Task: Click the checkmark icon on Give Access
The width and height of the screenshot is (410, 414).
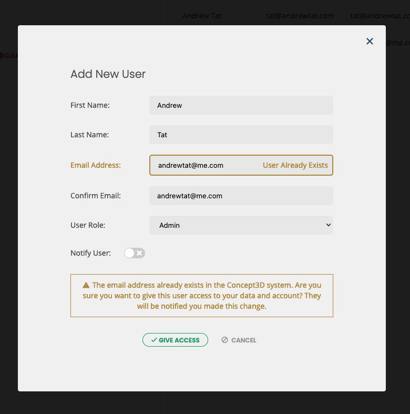Action: click(154, 340)
